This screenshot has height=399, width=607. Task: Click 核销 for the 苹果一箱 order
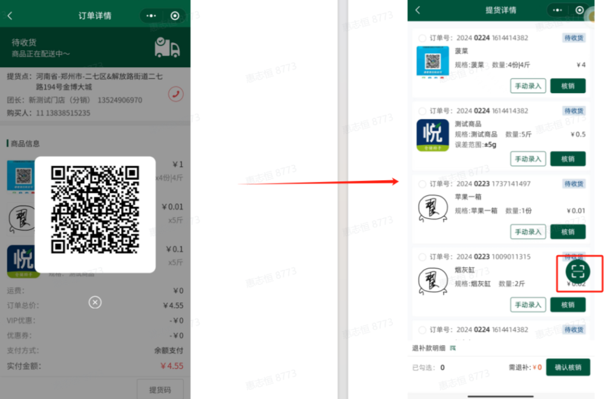pos(568,232)
